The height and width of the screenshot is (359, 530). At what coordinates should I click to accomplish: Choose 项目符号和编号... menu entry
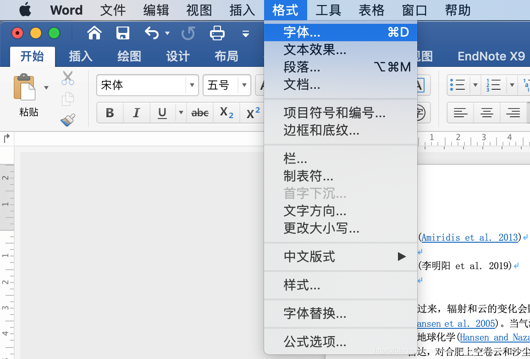(340, 113)
